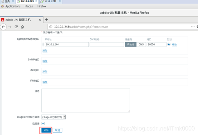Click the blue 添加 submit button
This screenshot has width=198, height=135.
coord(46,130)
